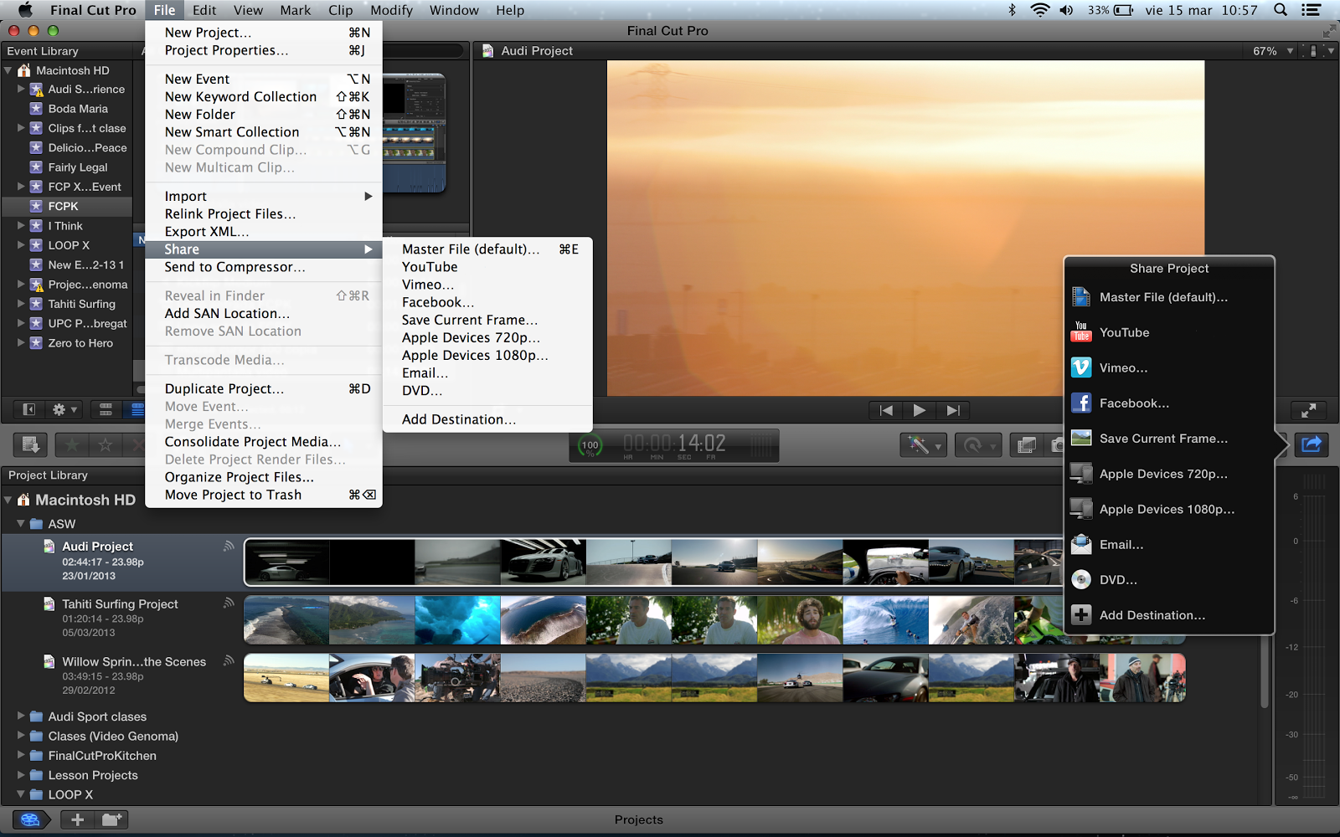1340x837 pixels.
Task: Select YouTube from the Share submenu
Action: tap(430, 266)
